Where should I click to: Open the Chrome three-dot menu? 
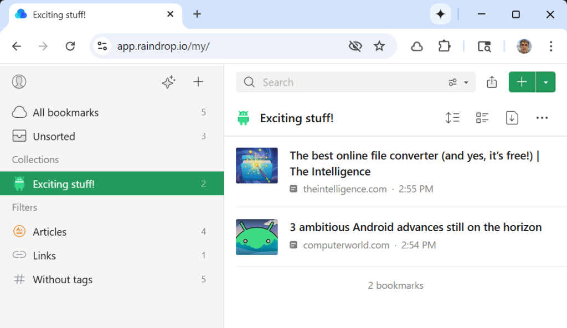[x=550, y=46]
